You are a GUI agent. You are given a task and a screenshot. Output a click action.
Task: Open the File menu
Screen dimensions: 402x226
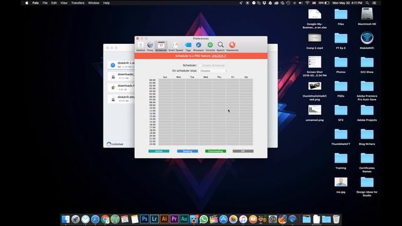coord(45,3)
